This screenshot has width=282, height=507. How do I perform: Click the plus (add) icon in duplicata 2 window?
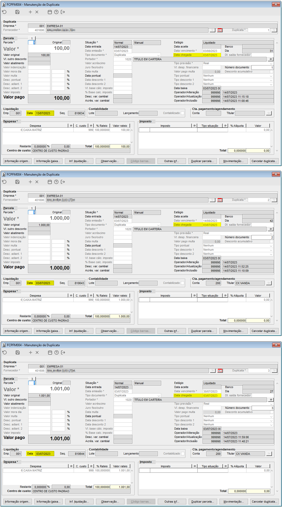click(30, 182)
